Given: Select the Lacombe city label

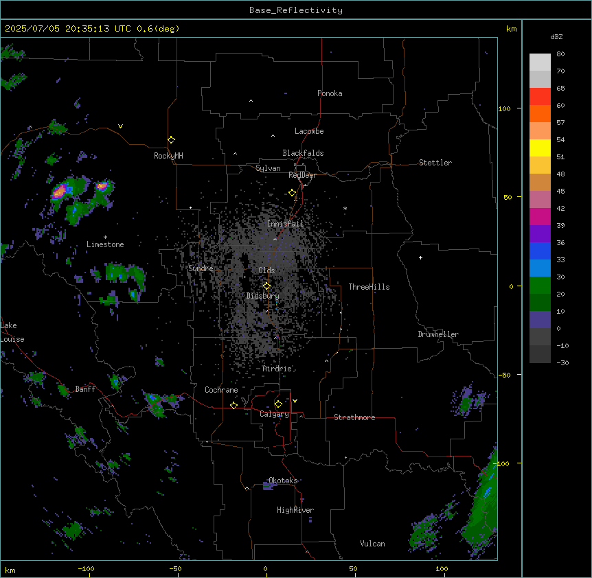Looking at the screenshot, I should click(309, 131).
